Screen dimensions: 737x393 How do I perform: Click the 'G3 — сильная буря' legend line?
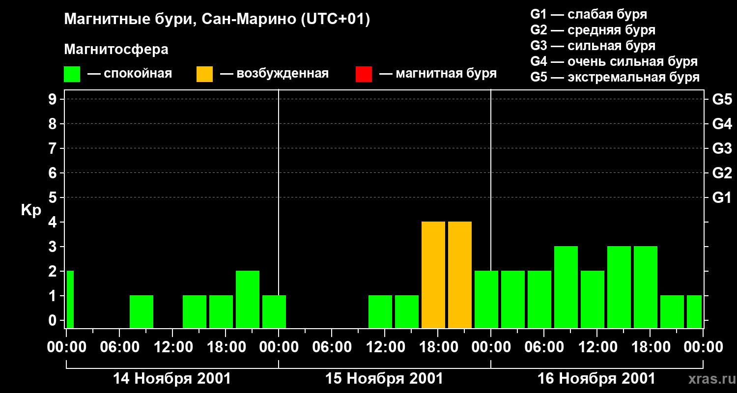(593, 46)
